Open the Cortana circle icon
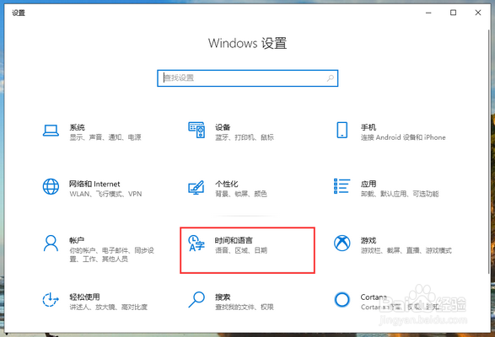This screenshot has height=337, width=495. pyautogui.click(x=342, y=299)
